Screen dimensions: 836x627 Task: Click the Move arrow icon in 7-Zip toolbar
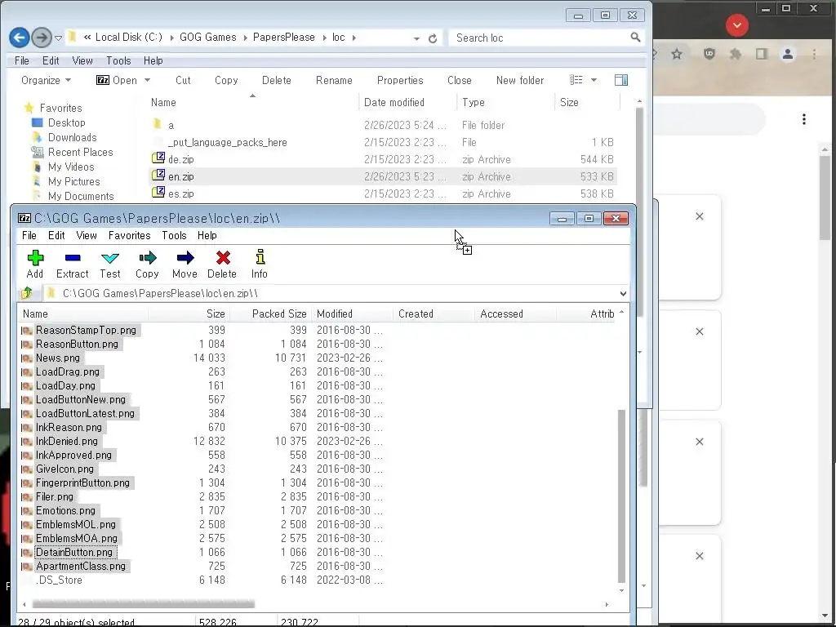[x=185, y=258]
